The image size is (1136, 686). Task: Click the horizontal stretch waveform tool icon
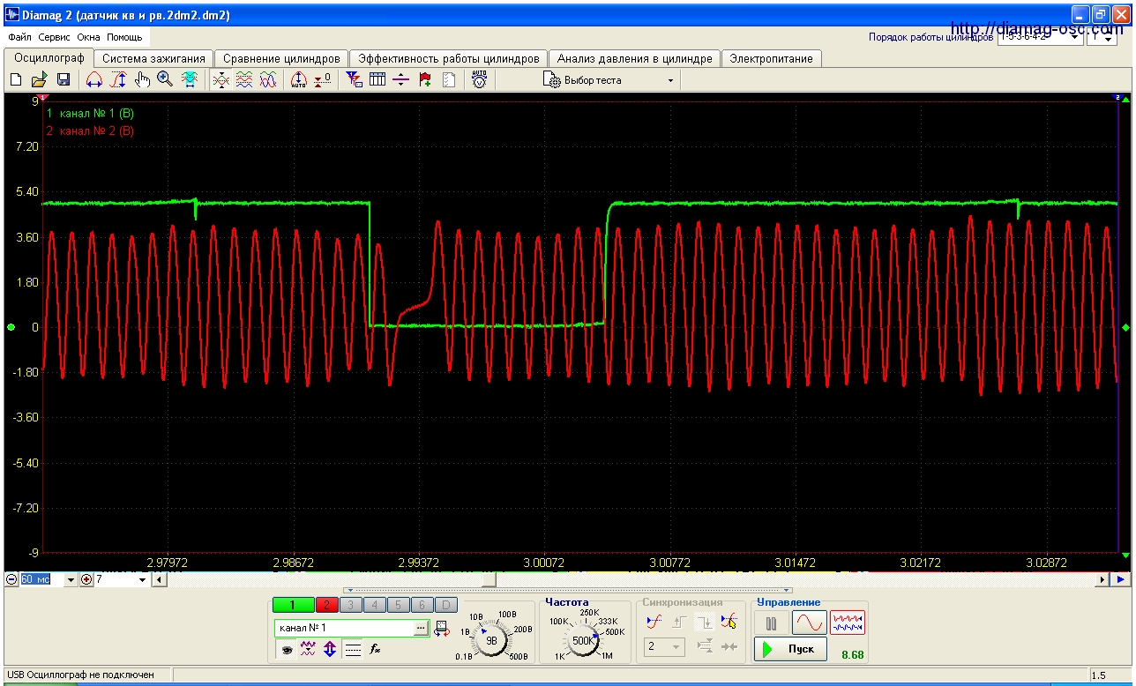(x=94, y=80)
